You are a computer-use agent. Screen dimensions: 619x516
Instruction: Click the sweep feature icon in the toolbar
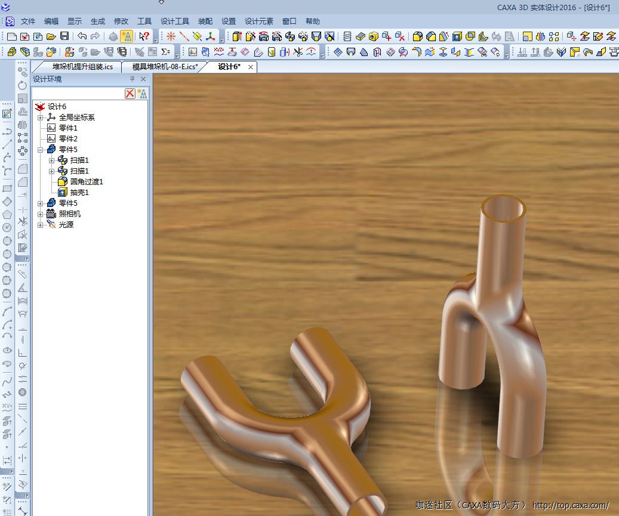pyautogui.click(x=290, y=37)
